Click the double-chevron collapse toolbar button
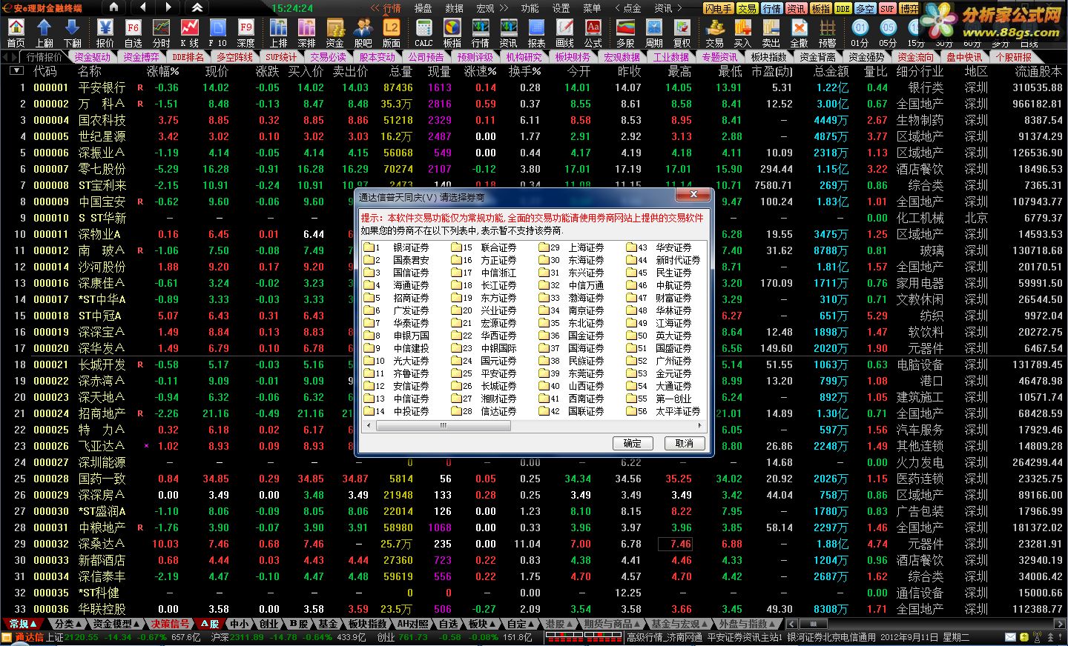 [197, 7]
